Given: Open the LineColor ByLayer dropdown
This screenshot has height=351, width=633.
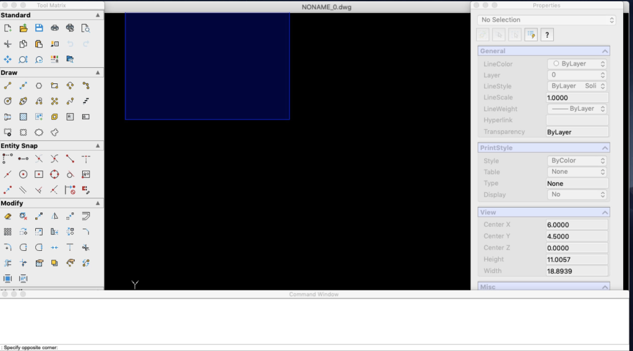Looking at the screenshot, I should (577, 64).
